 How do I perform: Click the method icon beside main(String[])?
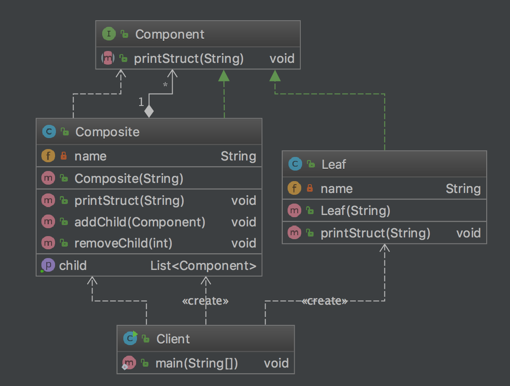pyautogui.click(x=129, y=363)
